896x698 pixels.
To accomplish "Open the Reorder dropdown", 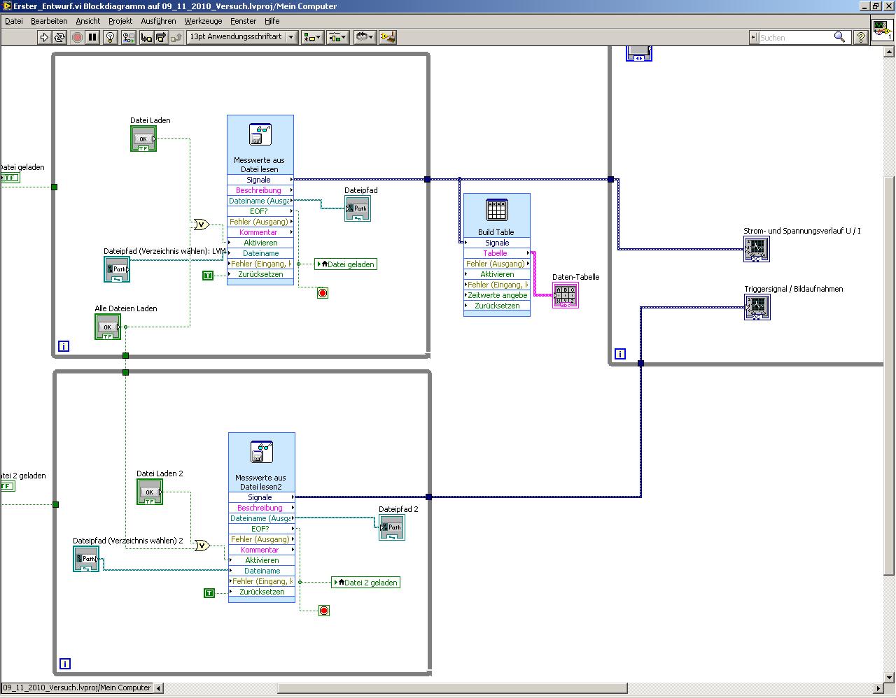I will [x=365, y=37].
